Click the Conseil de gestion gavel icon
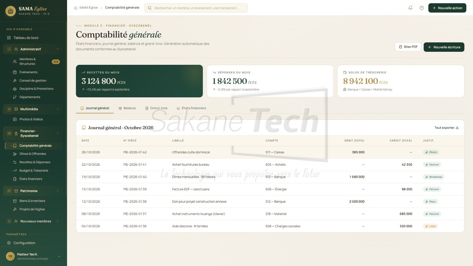Viewport: 473px width, 266px height. pyautogui.click(x=15, y=80)
